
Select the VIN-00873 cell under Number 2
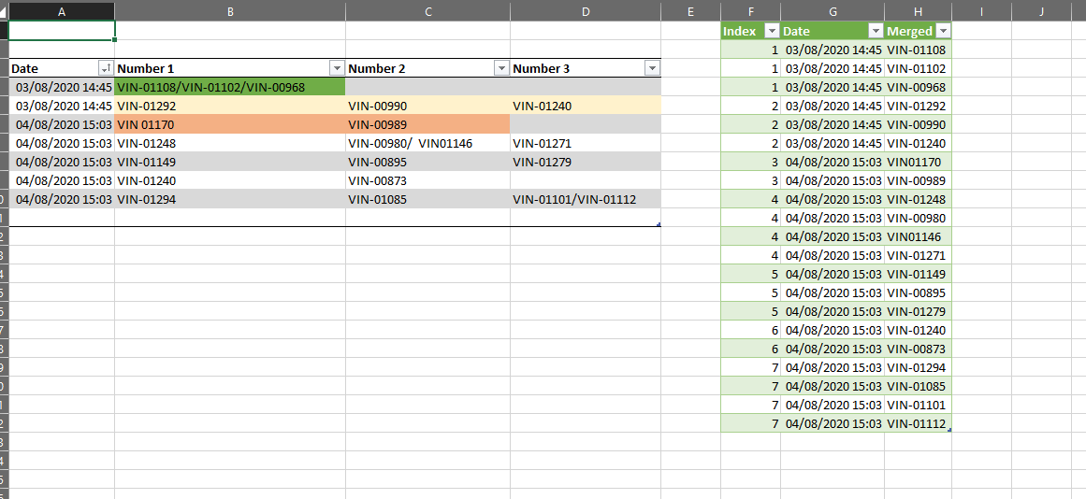[x=428, y=180]
